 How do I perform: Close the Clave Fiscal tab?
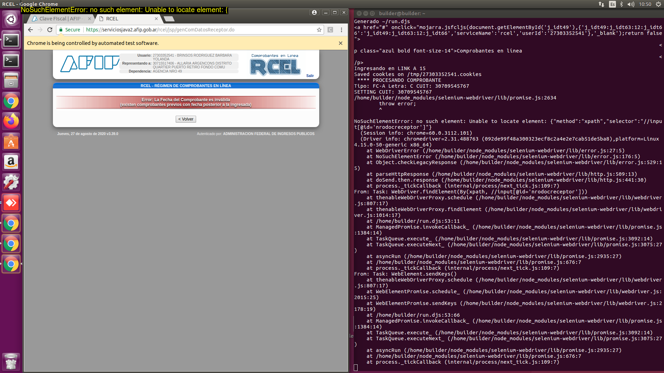coord(90,19)
